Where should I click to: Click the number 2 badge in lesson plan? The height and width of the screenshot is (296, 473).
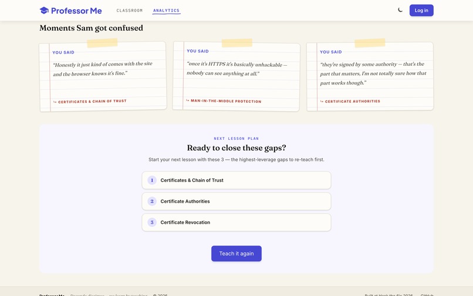[152, 201]
